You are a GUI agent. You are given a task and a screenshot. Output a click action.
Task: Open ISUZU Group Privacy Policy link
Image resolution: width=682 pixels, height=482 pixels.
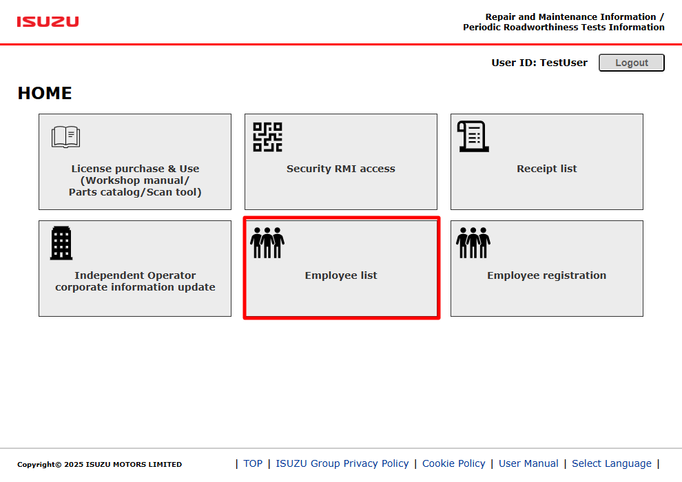(342, 463)
